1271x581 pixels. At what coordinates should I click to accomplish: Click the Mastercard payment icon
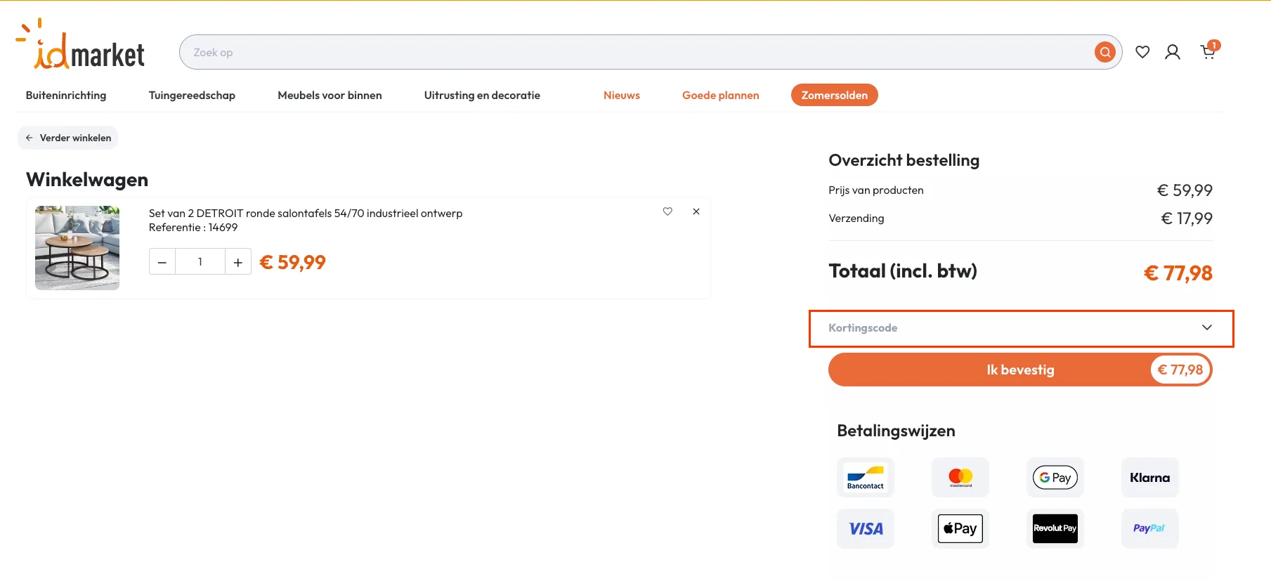coord(960,478)
